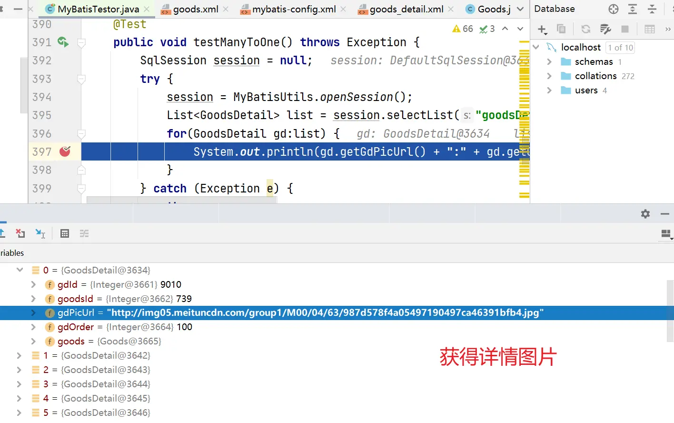This screenshot has height=423, width=674.
Task: Expand the gdId field node
Action: point(33,284)
